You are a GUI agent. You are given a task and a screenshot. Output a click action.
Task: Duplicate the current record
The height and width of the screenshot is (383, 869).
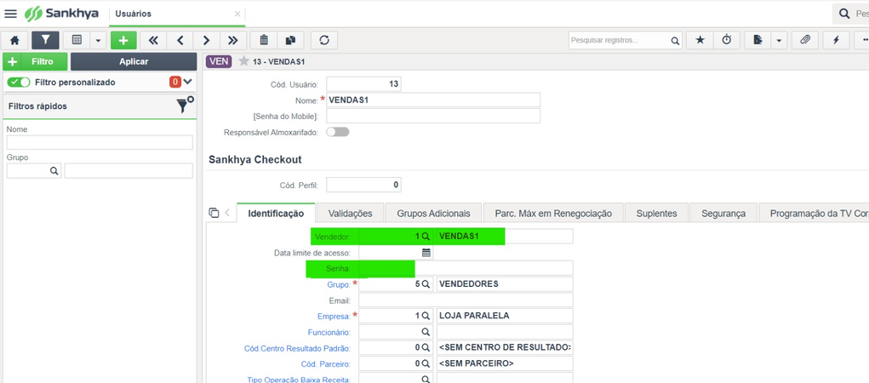pyautogui.click(x=290, y=40)
